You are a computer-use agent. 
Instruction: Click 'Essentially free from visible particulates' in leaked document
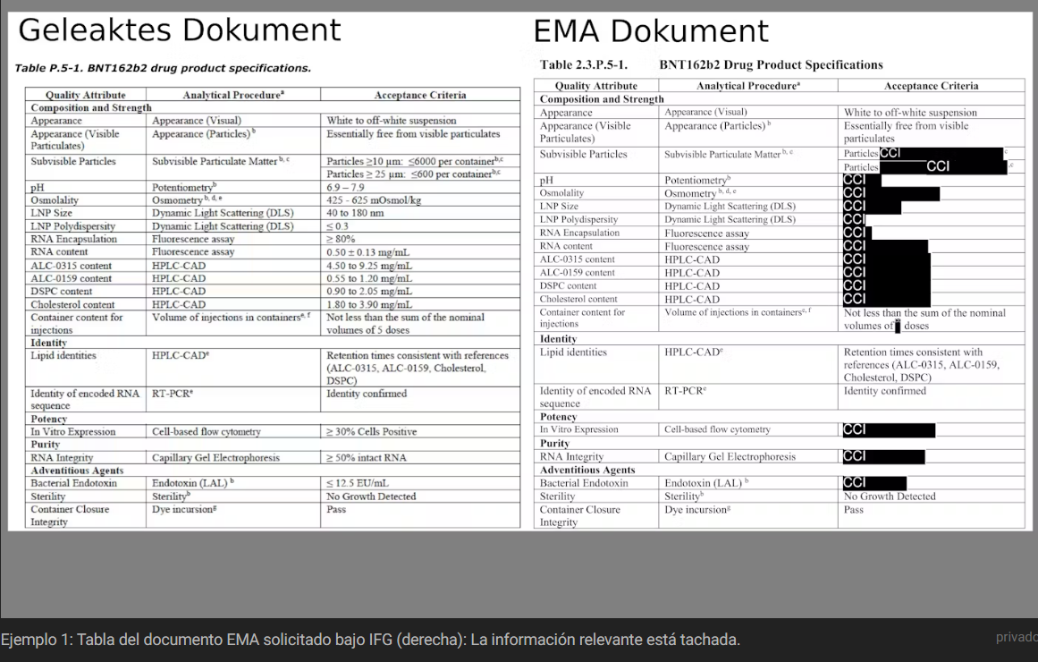click(413, 134)
